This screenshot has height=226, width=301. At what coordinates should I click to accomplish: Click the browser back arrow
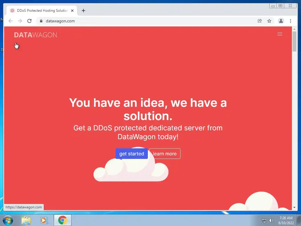pos(11,21)
